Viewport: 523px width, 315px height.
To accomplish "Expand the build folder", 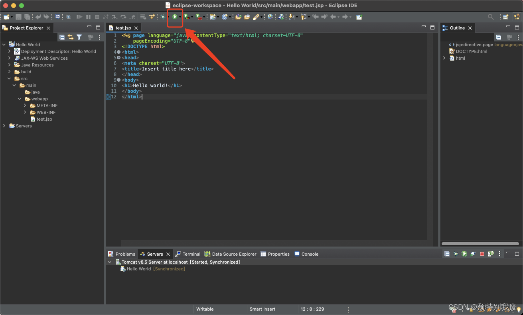I will coord(10,72).
